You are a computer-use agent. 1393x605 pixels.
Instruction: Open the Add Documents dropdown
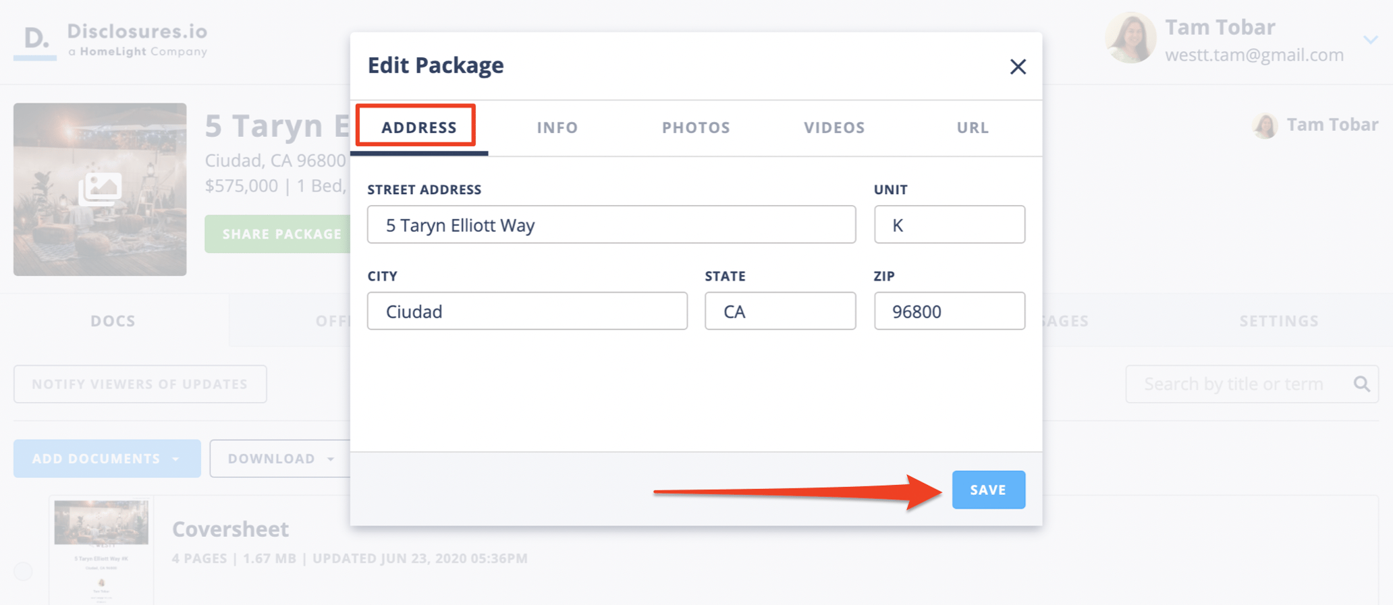click(x=107, y=459)
